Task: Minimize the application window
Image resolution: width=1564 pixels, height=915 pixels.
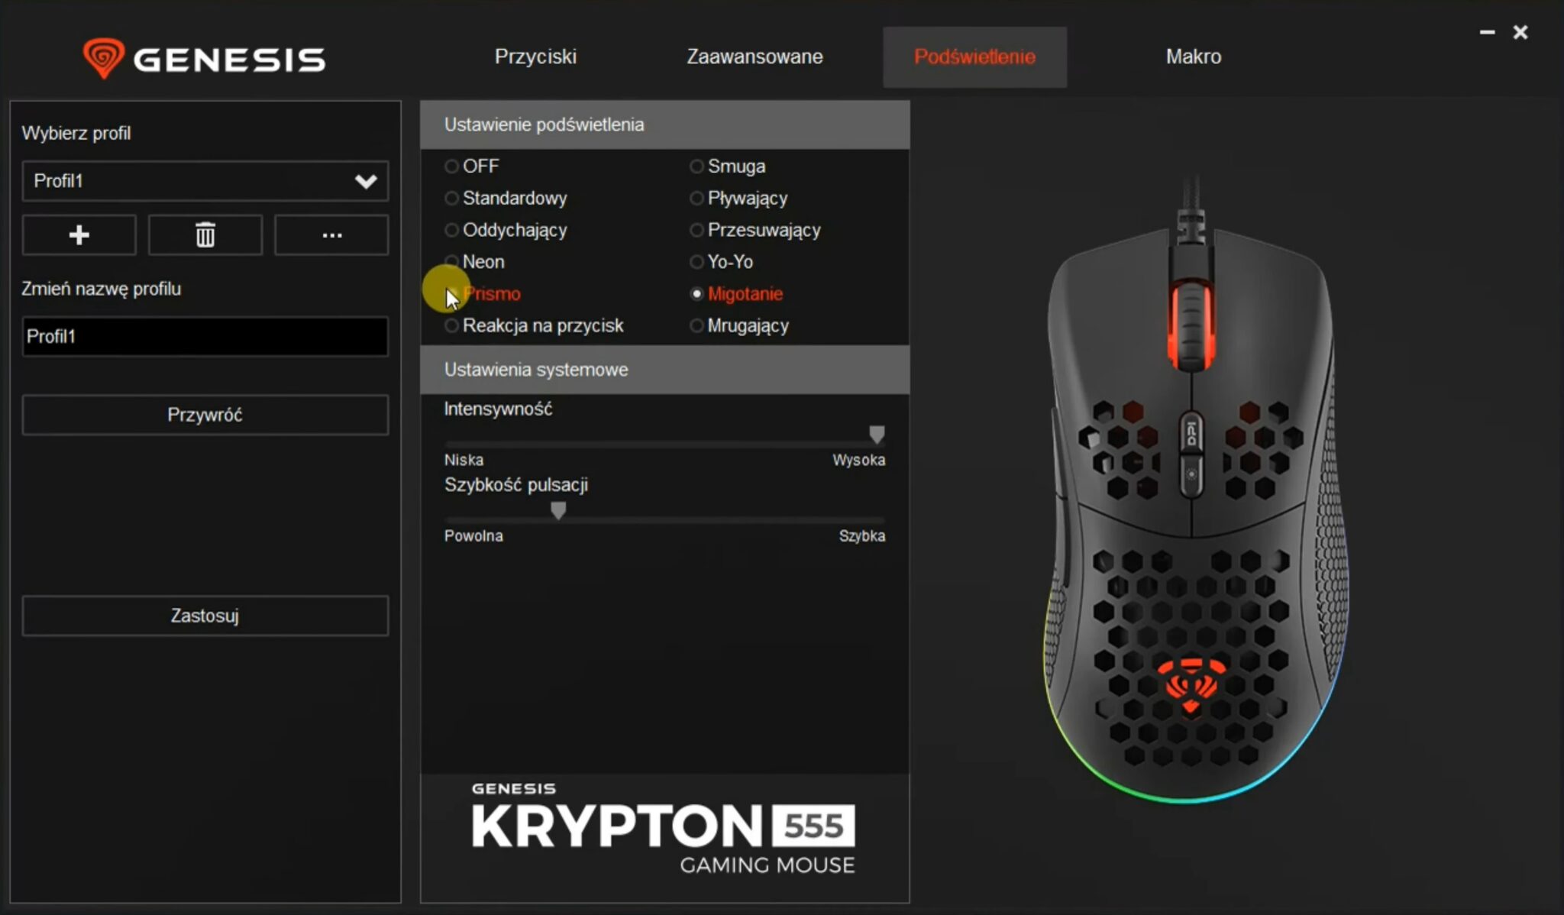Action: click(1486, 32)
